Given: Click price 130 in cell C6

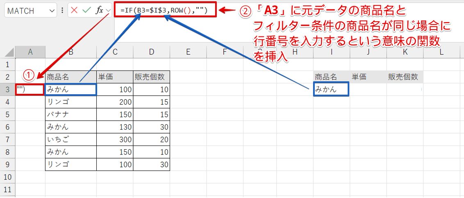Looking at the screenshot, I should point(115,127).
